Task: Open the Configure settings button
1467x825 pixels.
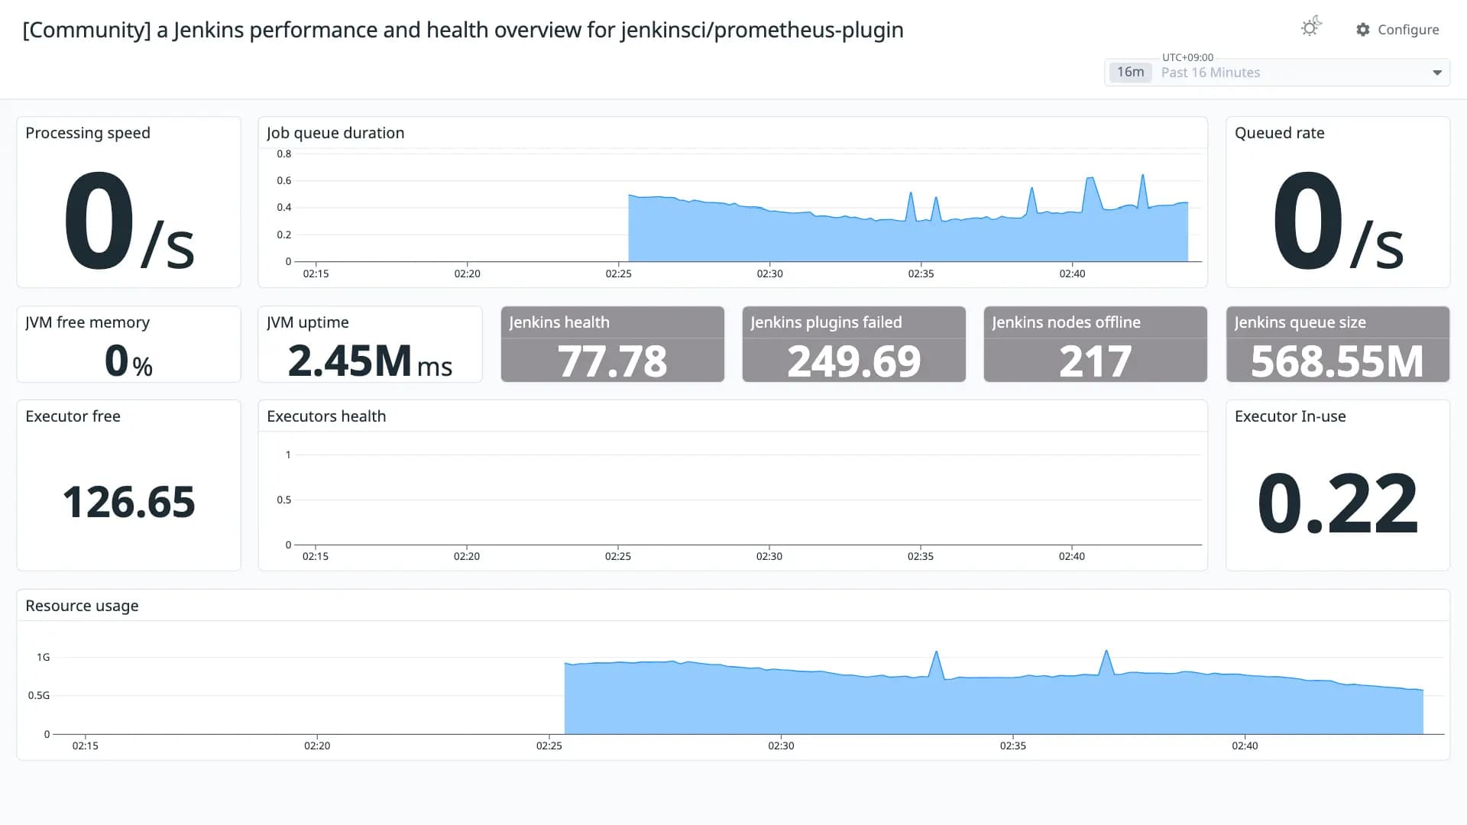Action: [x=1397, y=29]
